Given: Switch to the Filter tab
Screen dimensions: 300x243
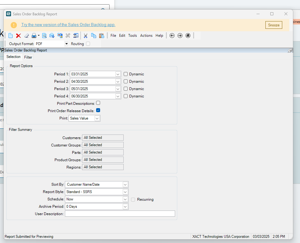Looking at the screenshot, I should point(28,57).
